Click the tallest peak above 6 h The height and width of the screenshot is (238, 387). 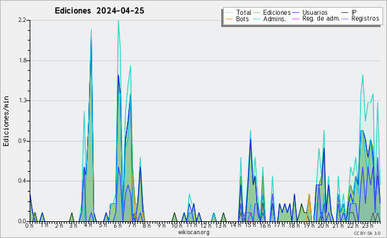click(x=119, y=21)
